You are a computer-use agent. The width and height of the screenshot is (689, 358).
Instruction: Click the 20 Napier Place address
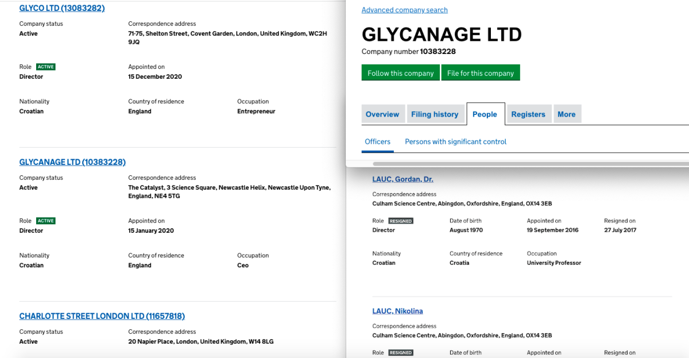pyautogui.click(x=201, y=341)
